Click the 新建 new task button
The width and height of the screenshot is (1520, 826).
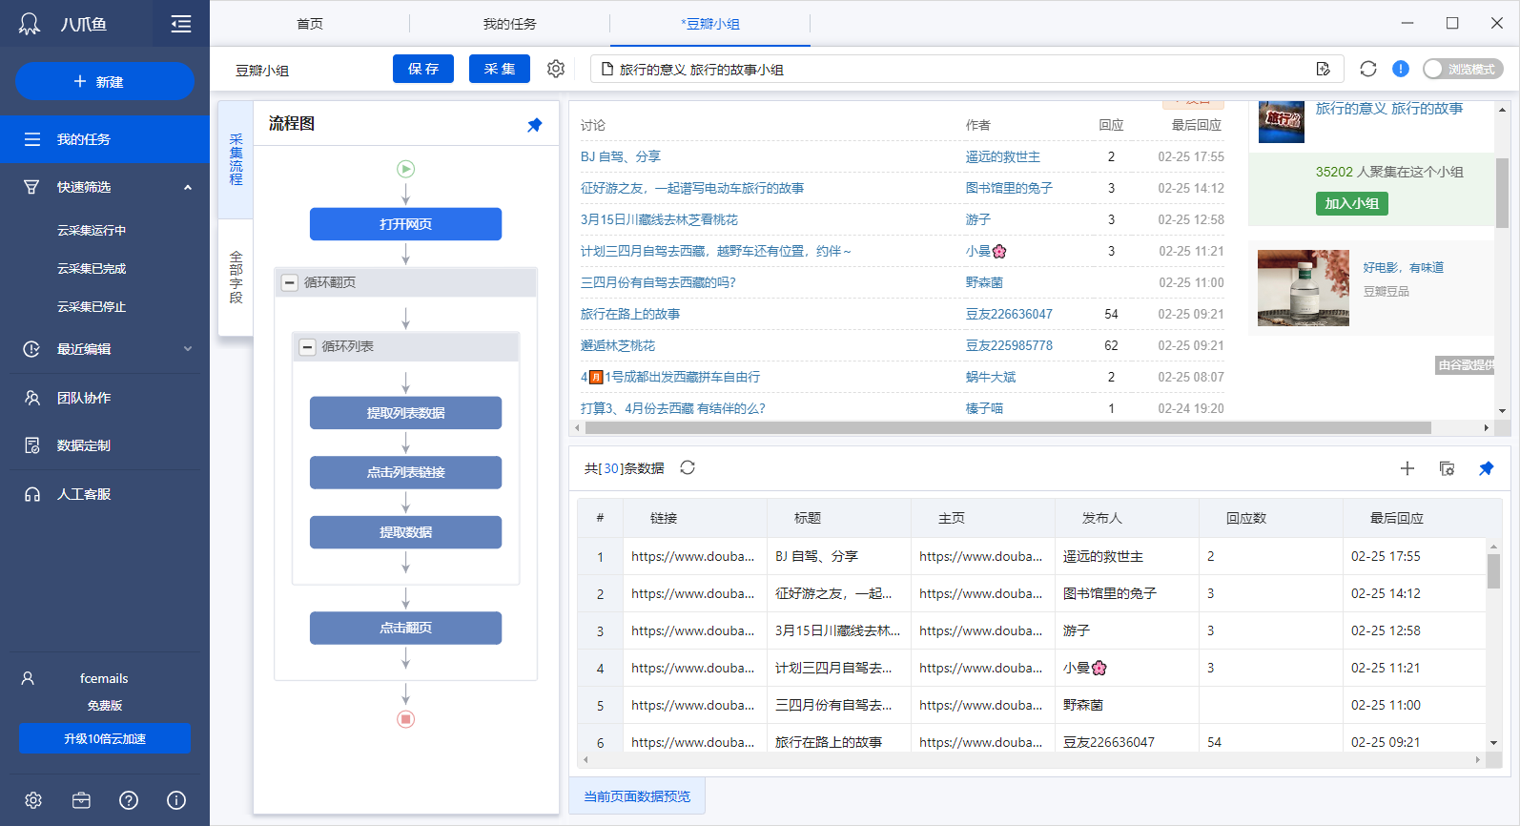pos(105,82)
